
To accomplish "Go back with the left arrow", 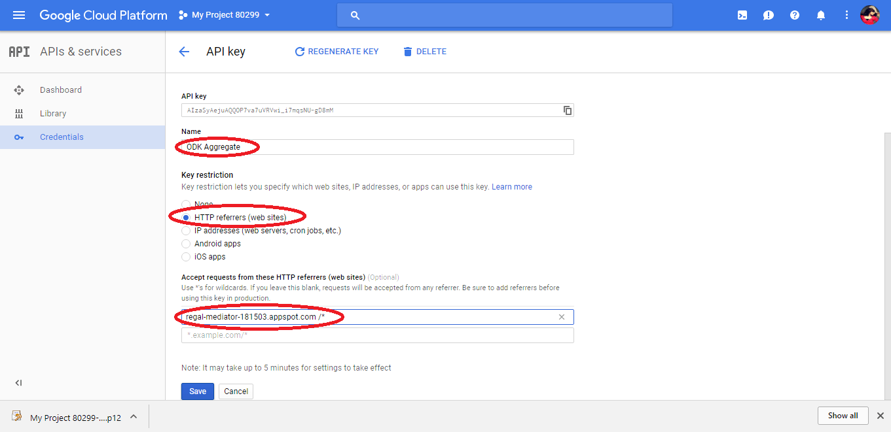I will coord(184,52).
